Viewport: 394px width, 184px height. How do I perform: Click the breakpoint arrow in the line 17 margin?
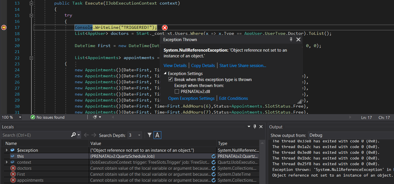coord(4,27)
